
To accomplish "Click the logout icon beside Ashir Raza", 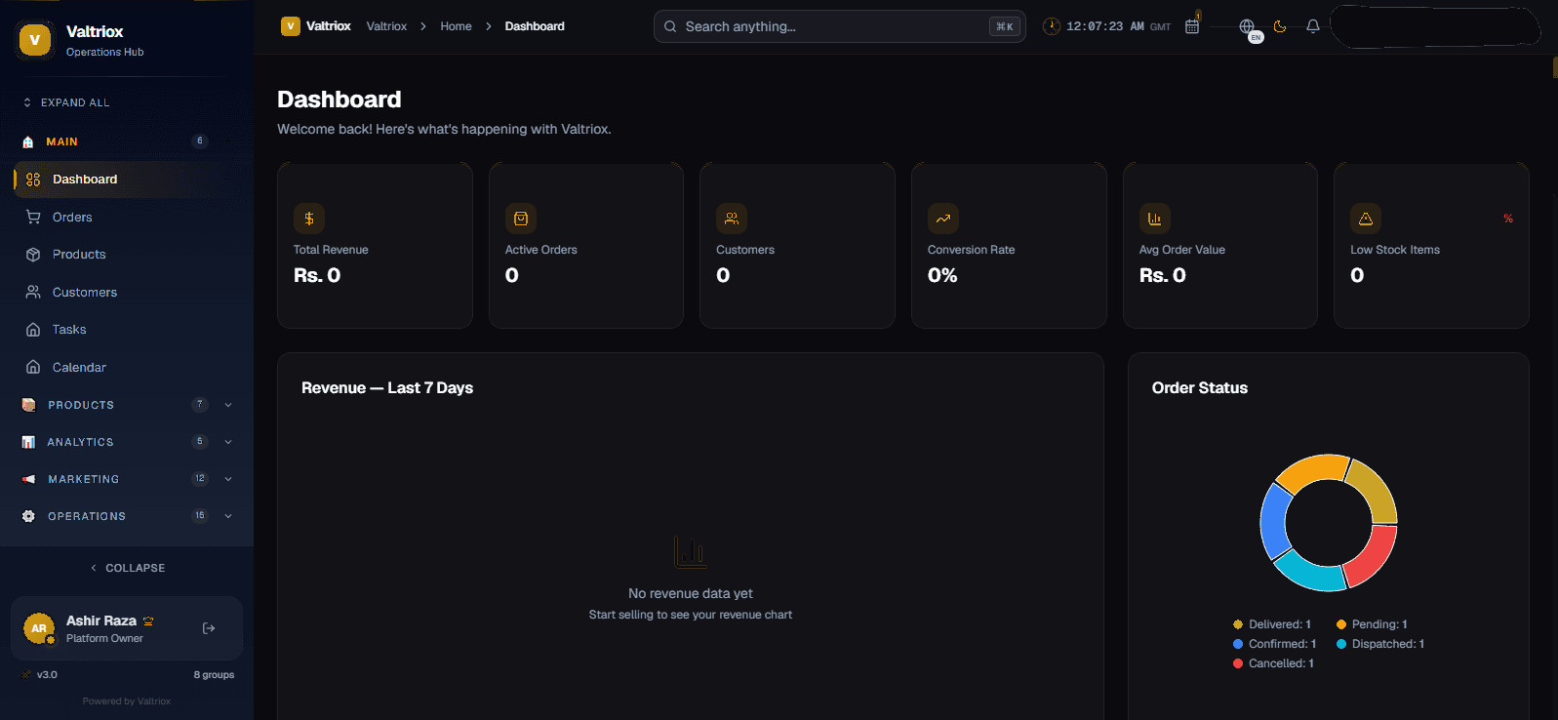I will pos(209,628).
